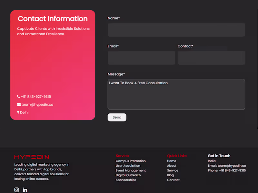The height and width of the screenshot is (193, 258).
Task: Click the Contact* field label
Action: coord(185,46)
